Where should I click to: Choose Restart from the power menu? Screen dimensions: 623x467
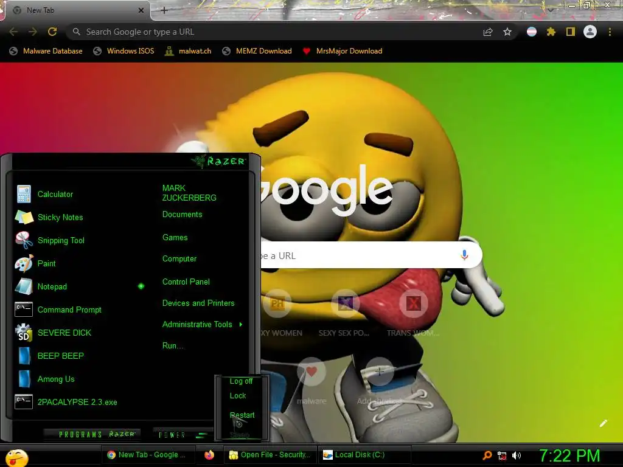[x=242, y=415]
